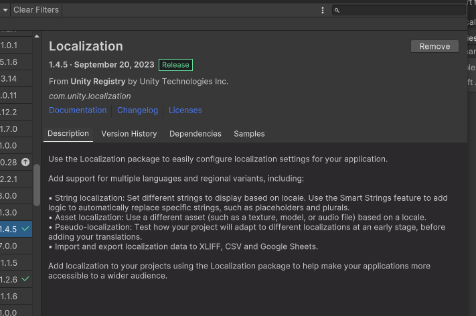The height and width of the screenshot is (316, 476).
Task: Open the three-dot more options menu
Action: point(323,10)
